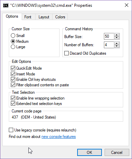132x159 pixels.
Task: Uncheck Extended text selection keys
Action: (x=13, y=104)
